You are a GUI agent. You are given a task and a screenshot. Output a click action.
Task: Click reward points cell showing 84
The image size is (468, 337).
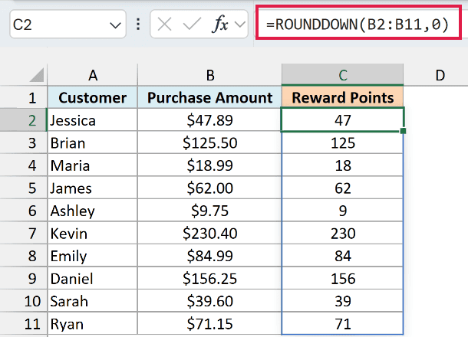343,257
